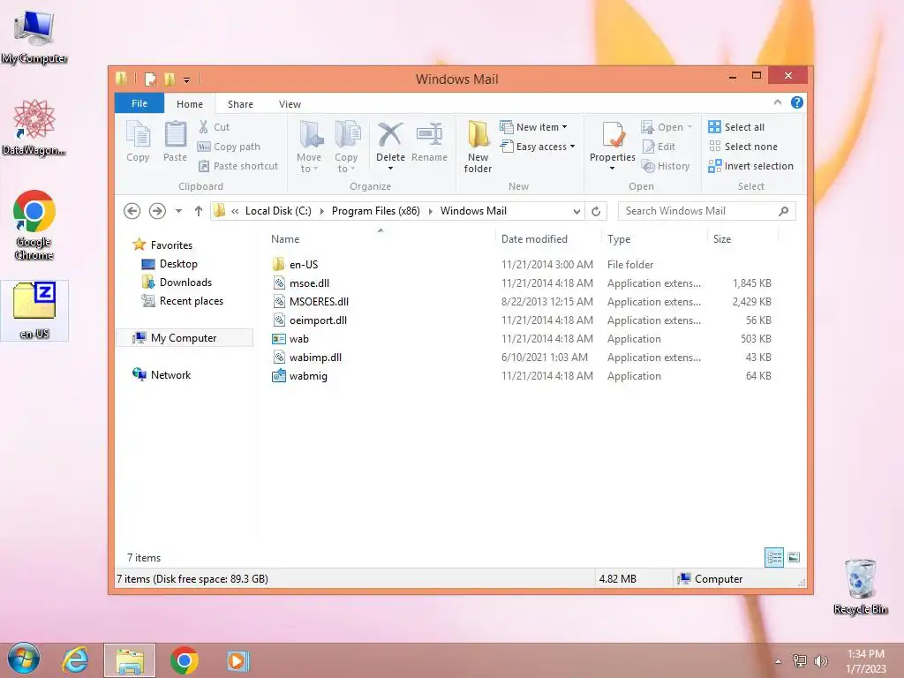Switch to details view layout
Image resolution: width=904 pixels, height=678 pixels.
(773, 558)
